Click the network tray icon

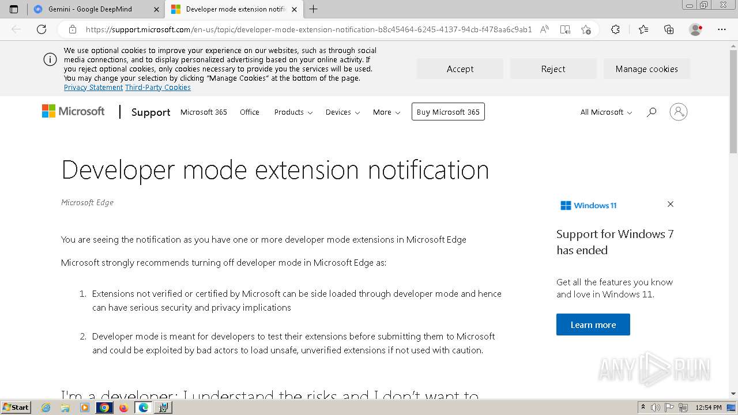point(683,408)
